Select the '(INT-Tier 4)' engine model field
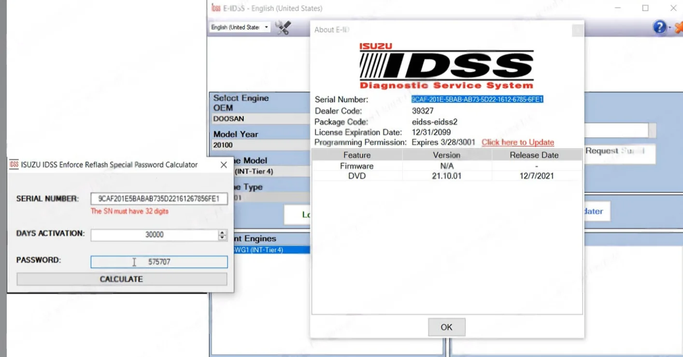683x357 pixels. [272, 171]
